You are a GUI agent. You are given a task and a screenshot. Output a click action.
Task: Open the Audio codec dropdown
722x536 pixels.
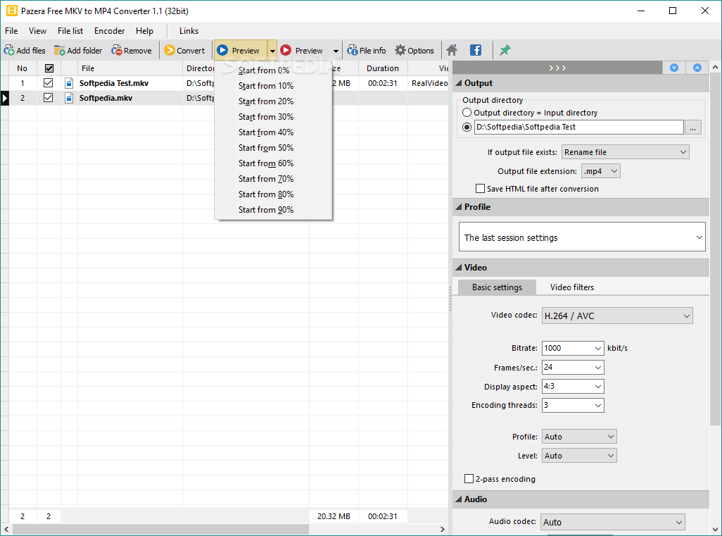pos(612,522)
